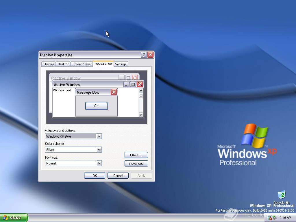Click the Inactive Window title in the preview

[x=66, y=78]
